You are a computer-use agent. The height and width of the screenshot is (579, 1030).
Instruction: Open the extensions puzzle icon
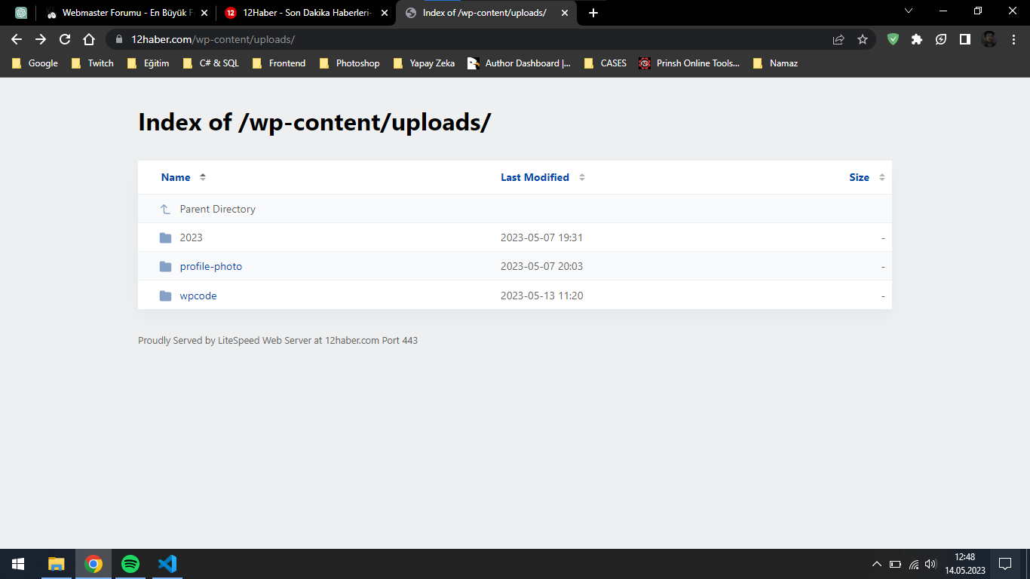point(917,39)
